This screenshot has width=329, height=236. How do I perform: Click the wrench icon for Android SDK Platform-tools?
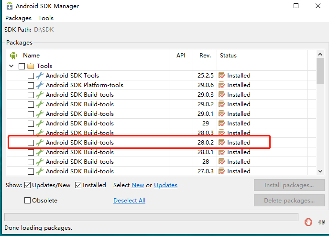[40, 85]
